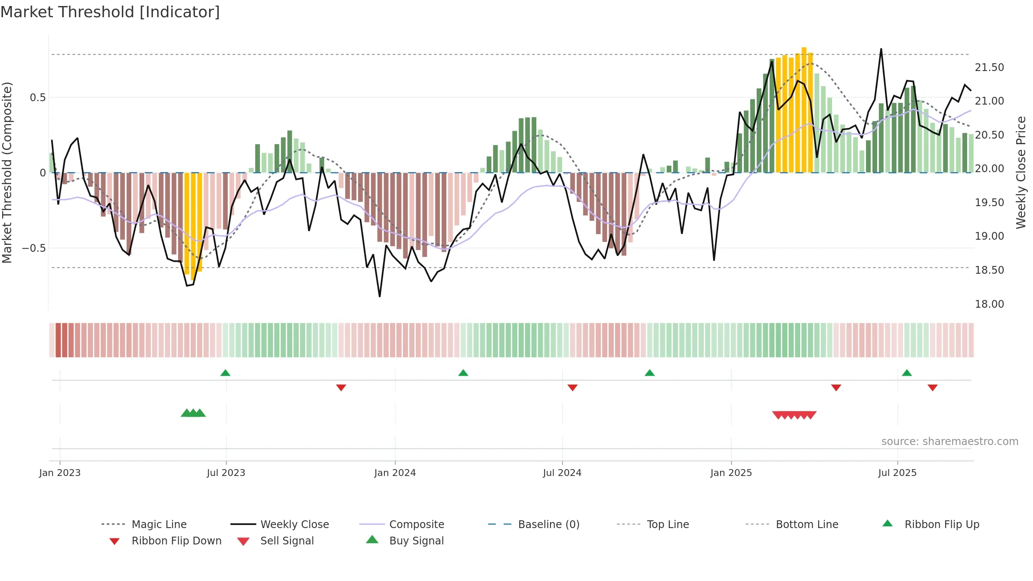Click the Jan 2023 axis label
The image size is (1033, 581).
click(60, 473)
